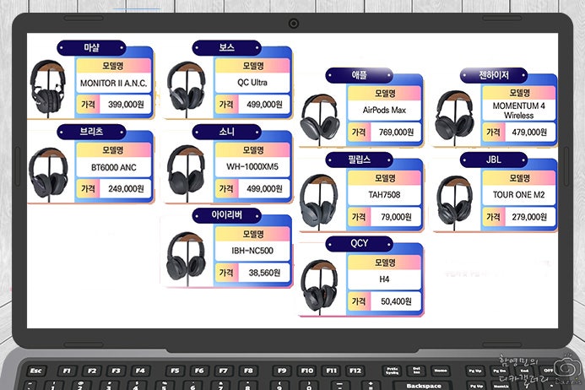Click the F1 key on the keyboard
The height and width of the screenshot is (390, 585).
68,371
